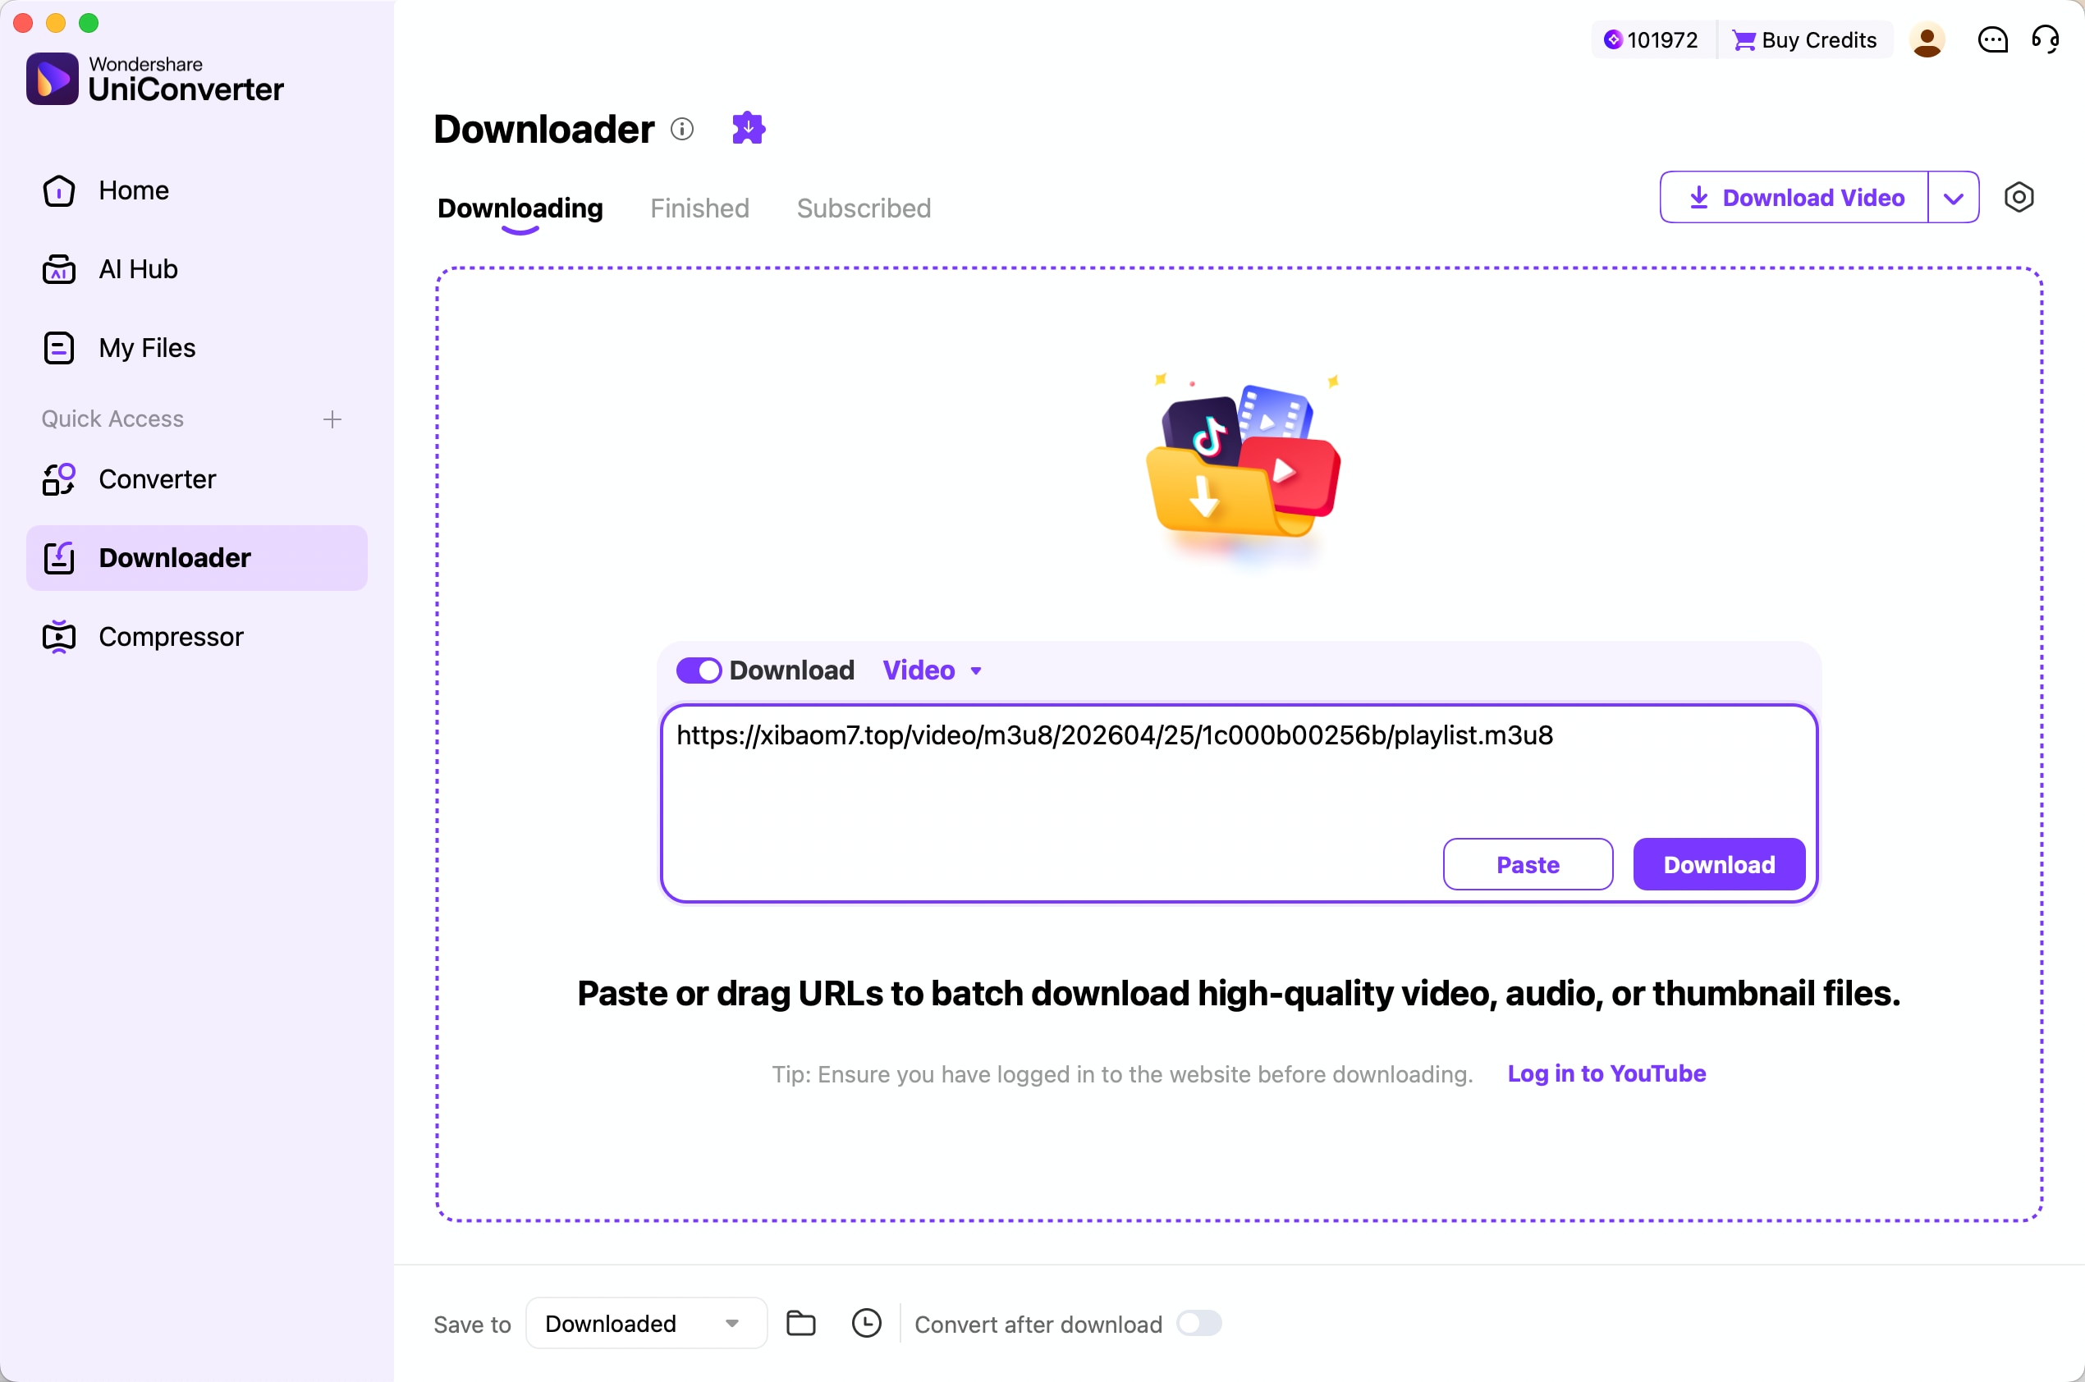Open the message feedback icon
Screen dimensions: 2085x1382
pyautogui.click(x=1992, y=39)
